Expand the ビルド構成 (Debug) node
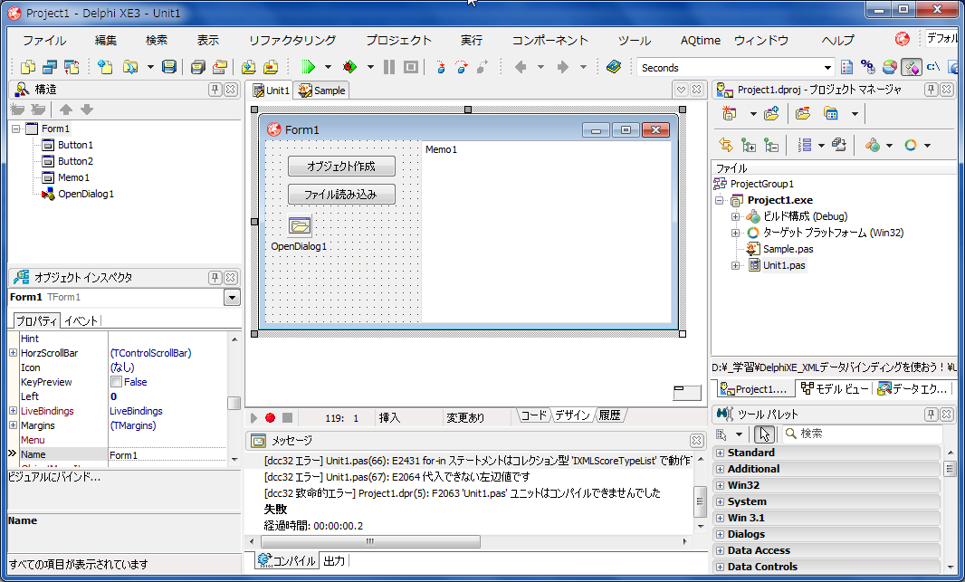Viewport: 965px width, 582px height. (735, 216)
